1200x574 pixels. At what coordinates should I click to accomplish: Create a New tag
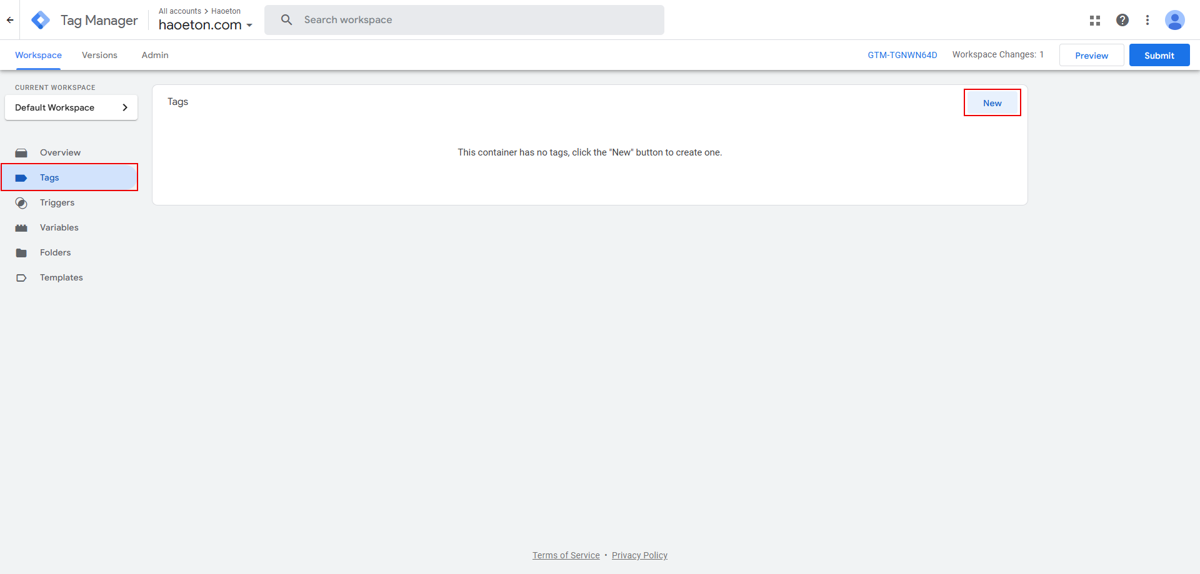tap(992, 103)
